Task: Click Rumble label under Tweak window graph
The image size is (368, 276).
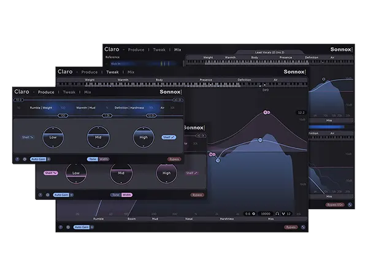Action: [x=98, y=219]
